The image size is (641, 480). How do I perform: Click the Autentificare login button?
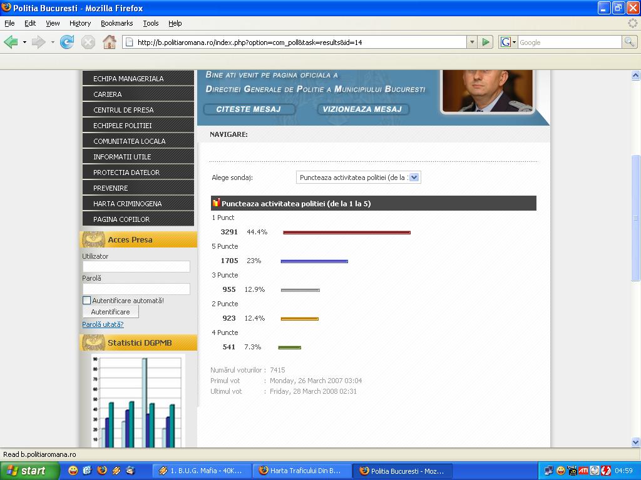tap(110, 312)
